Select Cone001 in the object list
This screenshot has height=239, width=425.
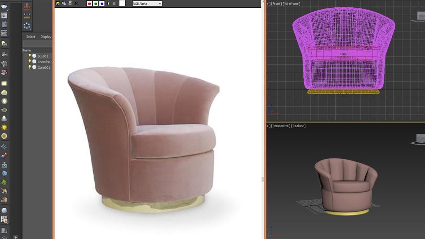(44, 67)
